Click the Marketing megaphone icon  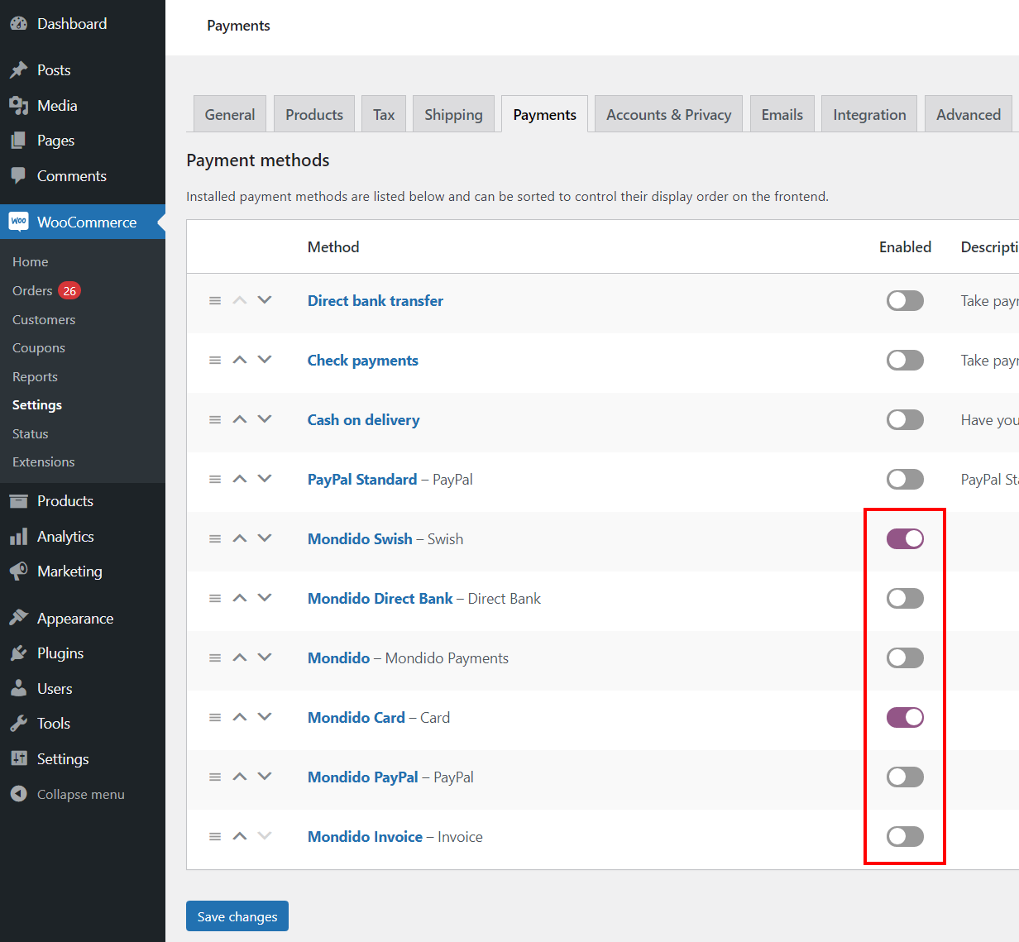(x=18, y=571)
